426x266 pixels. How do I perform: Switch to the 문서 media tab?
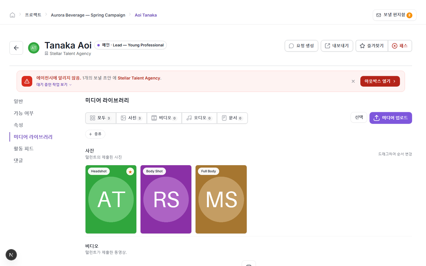[x=232, y=118]
